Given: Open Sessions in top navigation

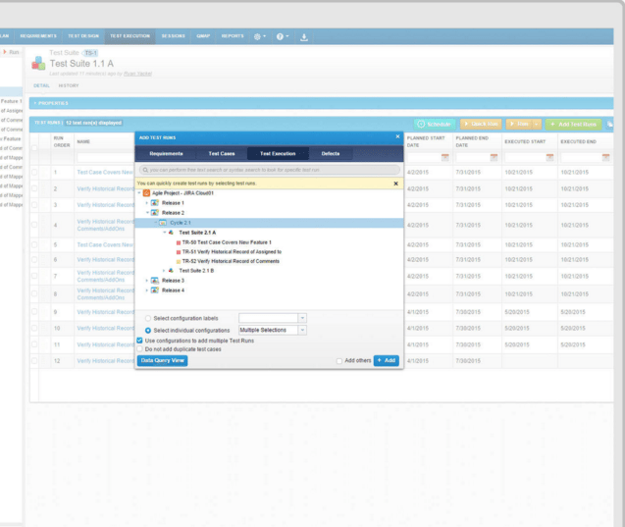Looking at the screenshot, I should point(173,36).
